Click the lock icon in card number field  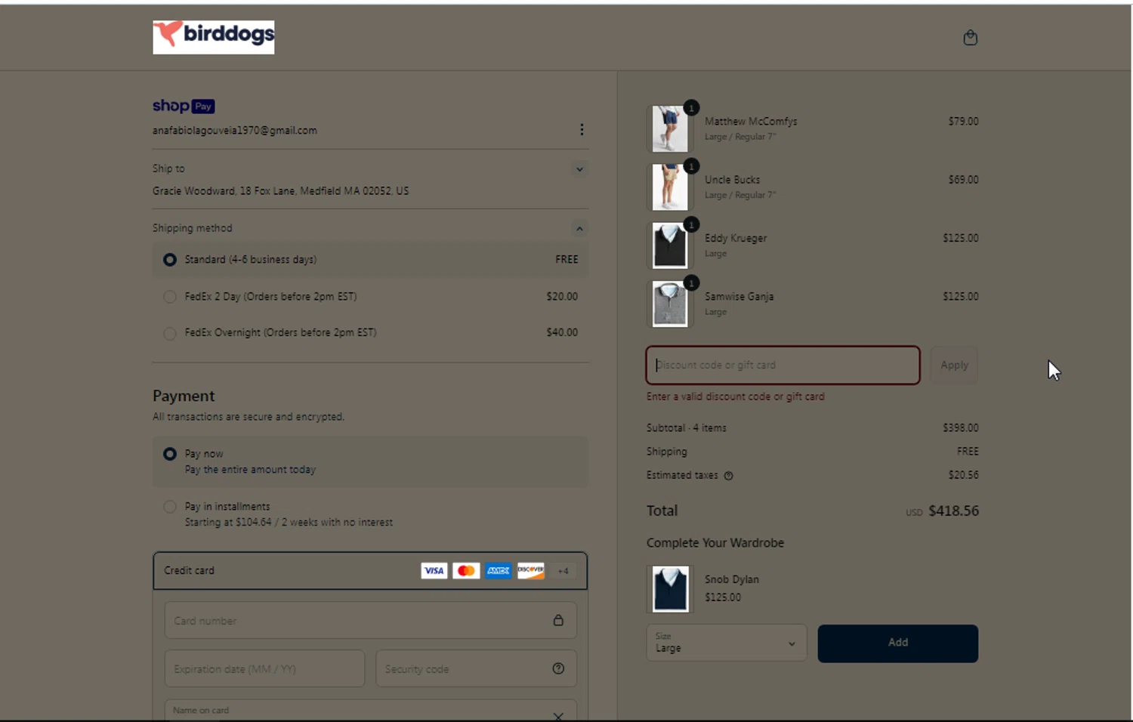pyautogui.click(x=558, y=620)
